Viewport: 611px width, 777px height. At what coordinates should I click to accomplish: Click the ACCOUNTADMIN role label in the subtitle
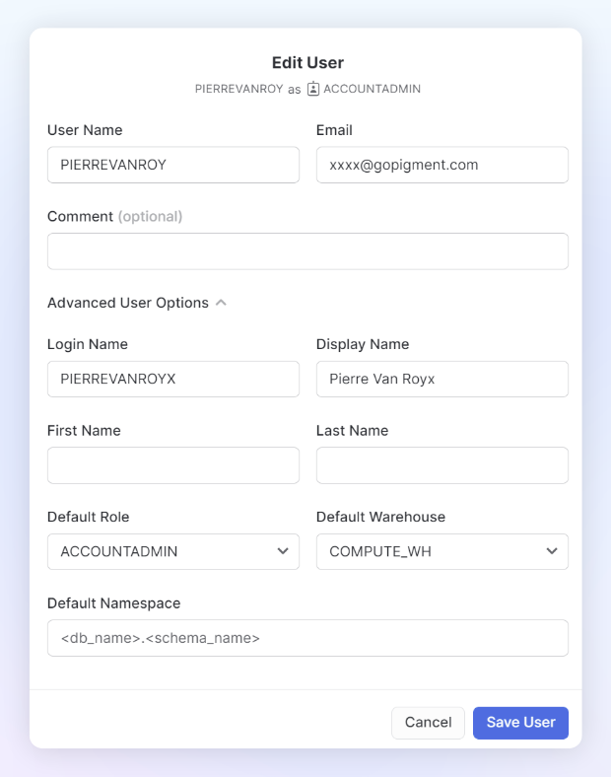pos(372,89)
